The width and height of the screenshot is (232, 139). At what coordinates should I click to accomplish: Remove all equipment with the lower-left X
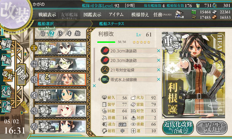click(x=94, y=86)
